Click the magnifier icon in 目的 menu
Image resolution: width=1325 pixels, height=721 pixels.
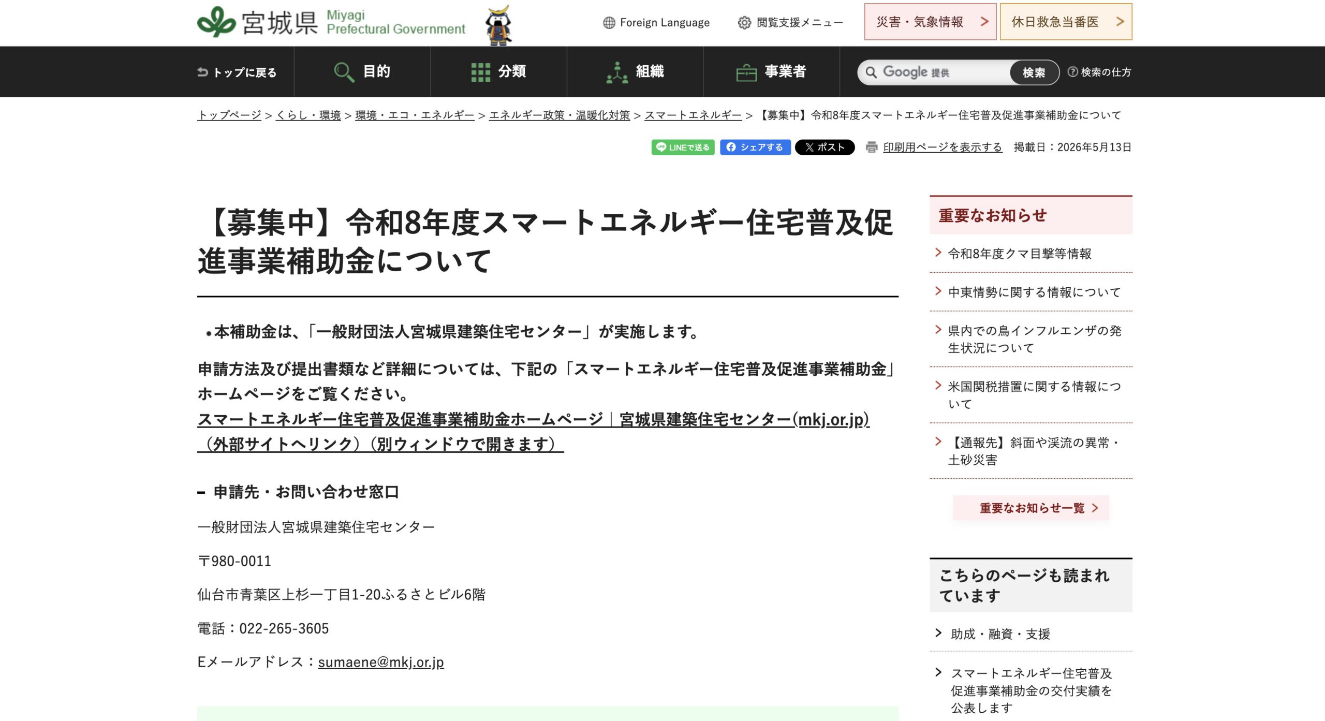344,72
